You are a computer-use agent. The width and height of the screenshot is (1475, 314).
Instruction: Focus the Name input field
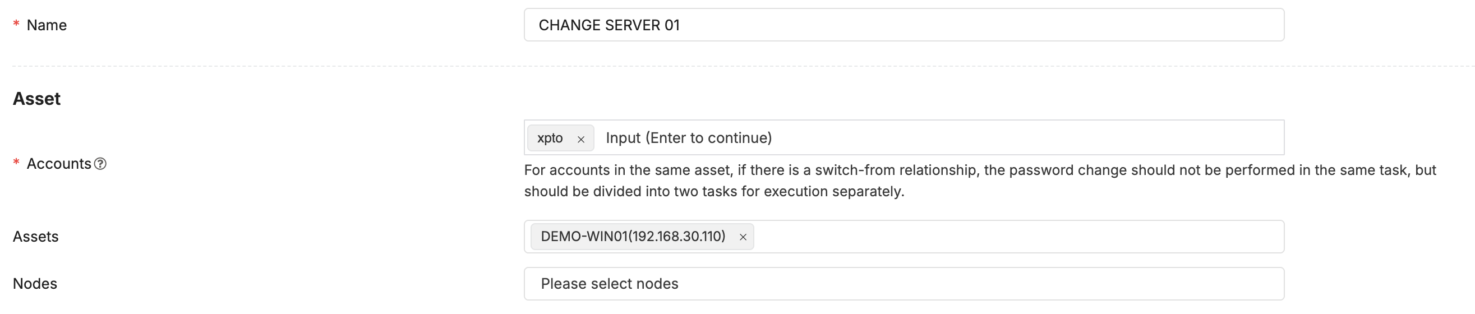[904, 25]
